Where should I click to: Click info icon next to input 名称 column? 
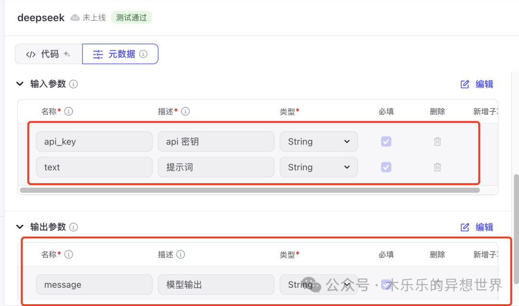(x=69, y=111)
